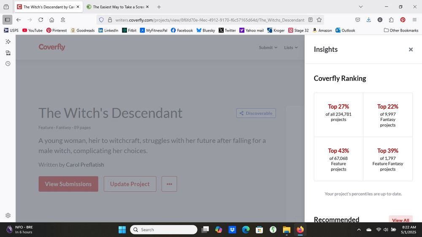The width and height of the screenshot is (422, 237).
Task: Open the MyFitnessPal bookmark
Action: pos(154,30)
